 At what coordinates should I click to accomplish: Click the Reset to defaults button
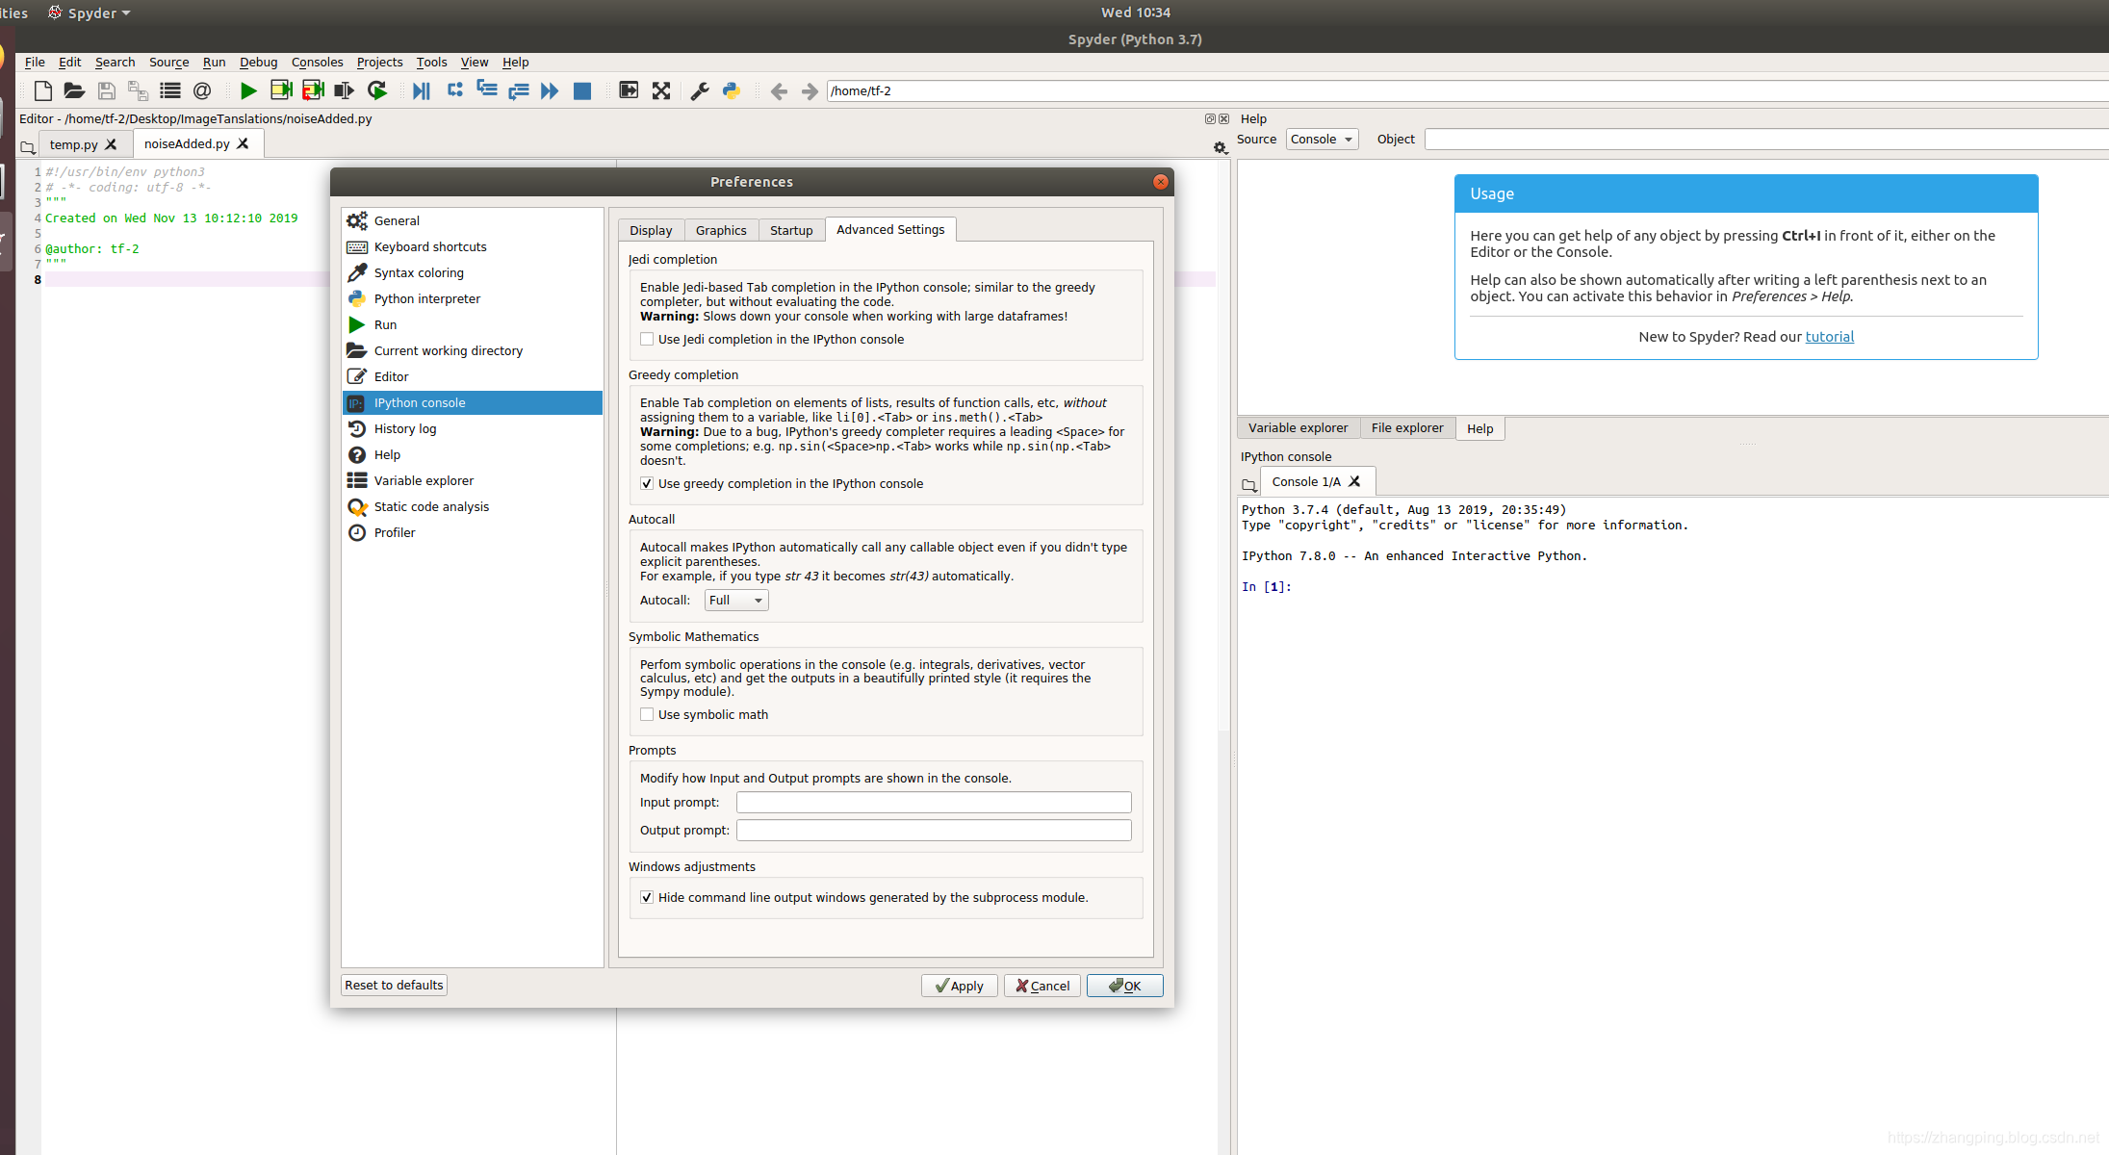pyautogui.click(x=394, y=985)
